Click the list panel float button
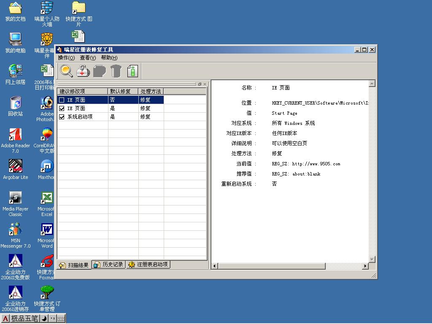 coord(200,84)
